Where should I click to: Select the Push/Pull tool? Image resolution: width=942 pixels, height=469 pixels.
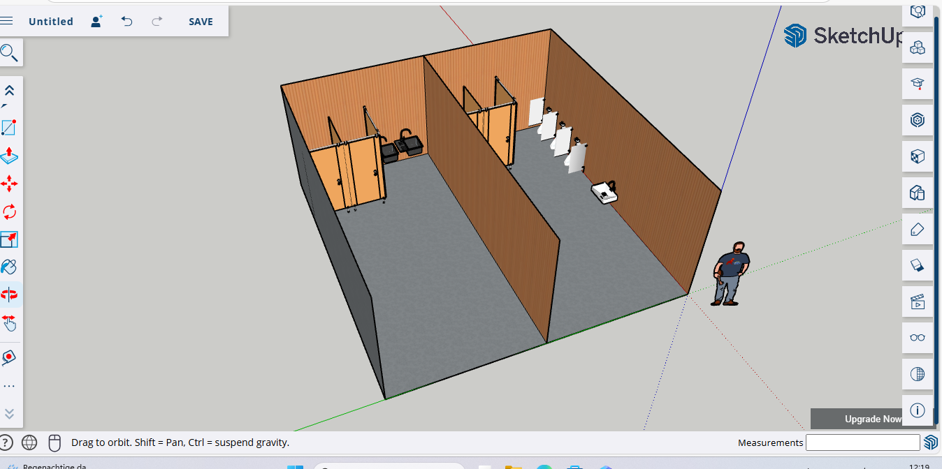[9, 155]
